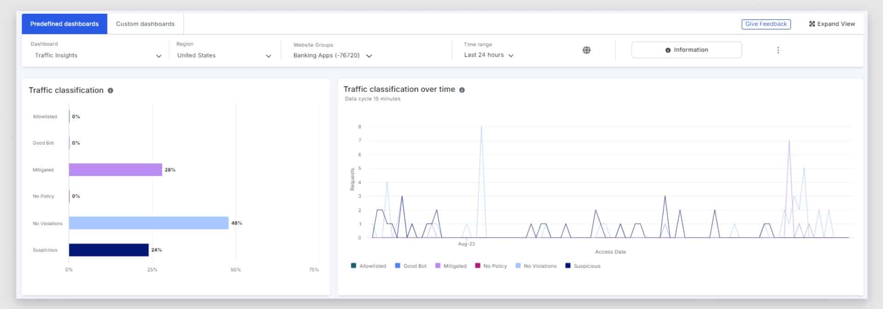The height and width of the screenshot is (309, 883).
Task: Switch to Predefined dashboards tab
Action: point(64,24)
